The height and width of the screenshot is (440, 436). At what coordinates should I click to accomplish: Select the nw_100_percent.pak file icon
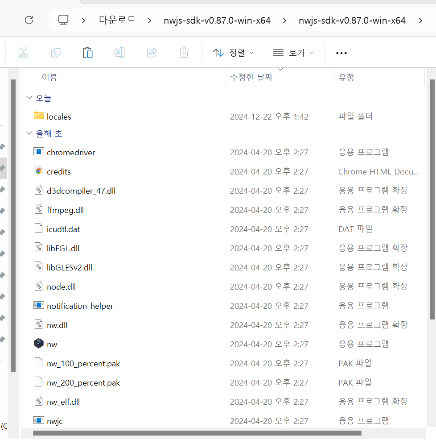click(39, 362)
